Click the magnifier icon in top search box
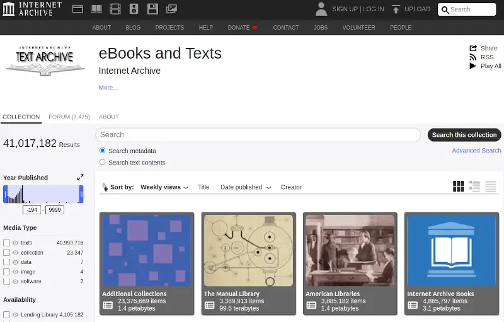This screenshot has height=322, width=504. pyautogui.click(x=445, y=10)
